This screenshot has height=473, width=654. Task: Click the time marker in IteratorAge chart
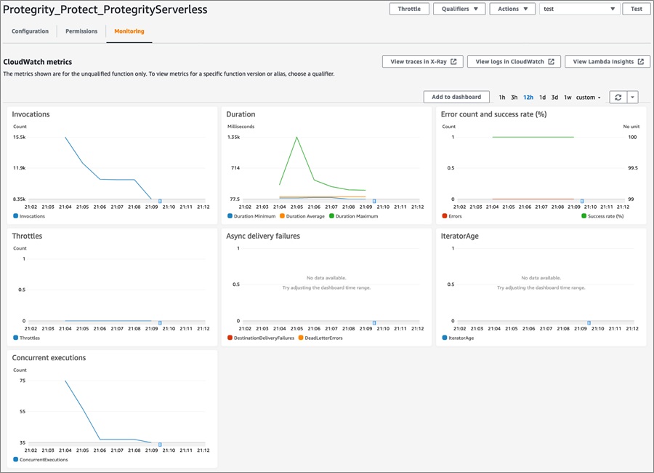pos(589,323)
